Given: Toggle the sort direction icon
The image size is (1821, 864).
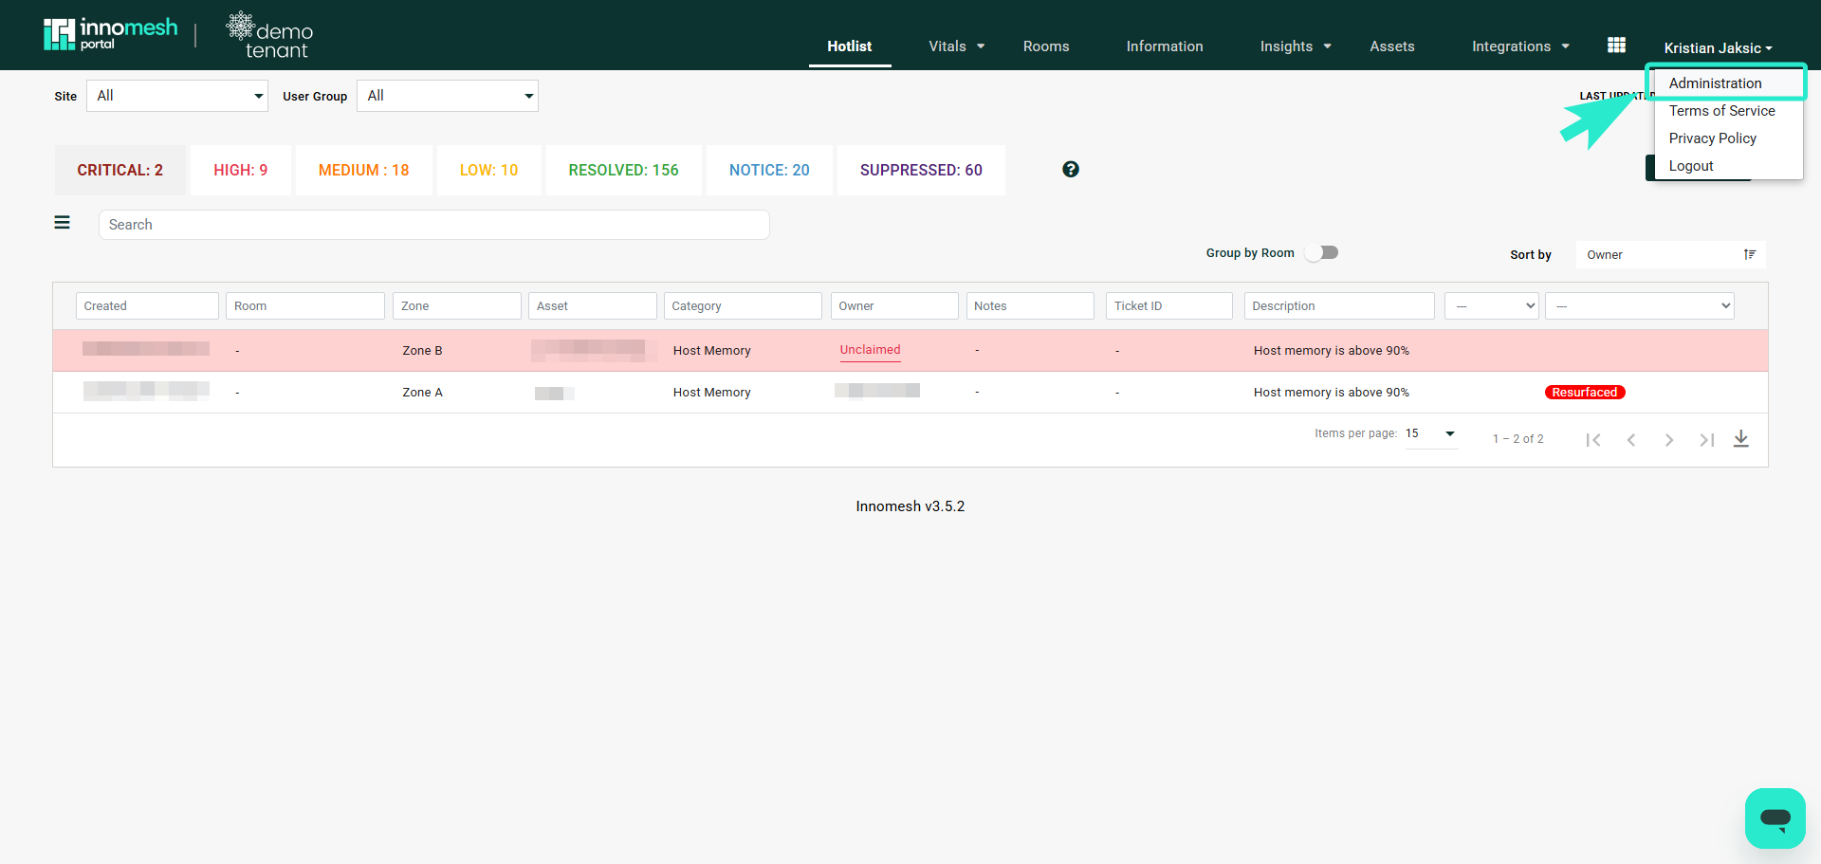Looking at the screenshot, I should (1750, 254).
